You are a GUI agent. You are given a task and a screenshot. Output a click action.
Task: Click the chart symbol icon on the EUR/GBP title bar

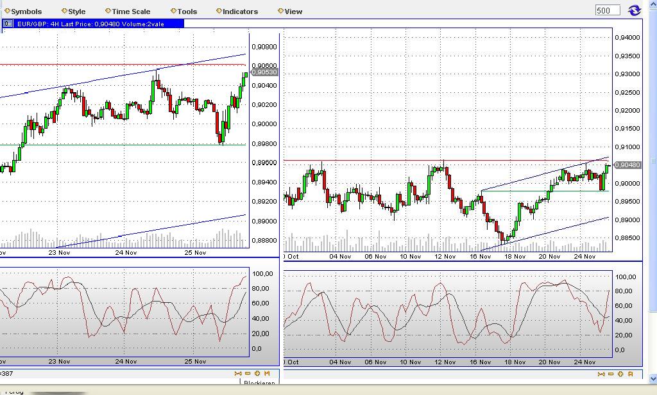pos(6,23)
